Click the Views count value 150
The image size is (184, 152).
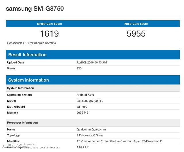79,68
